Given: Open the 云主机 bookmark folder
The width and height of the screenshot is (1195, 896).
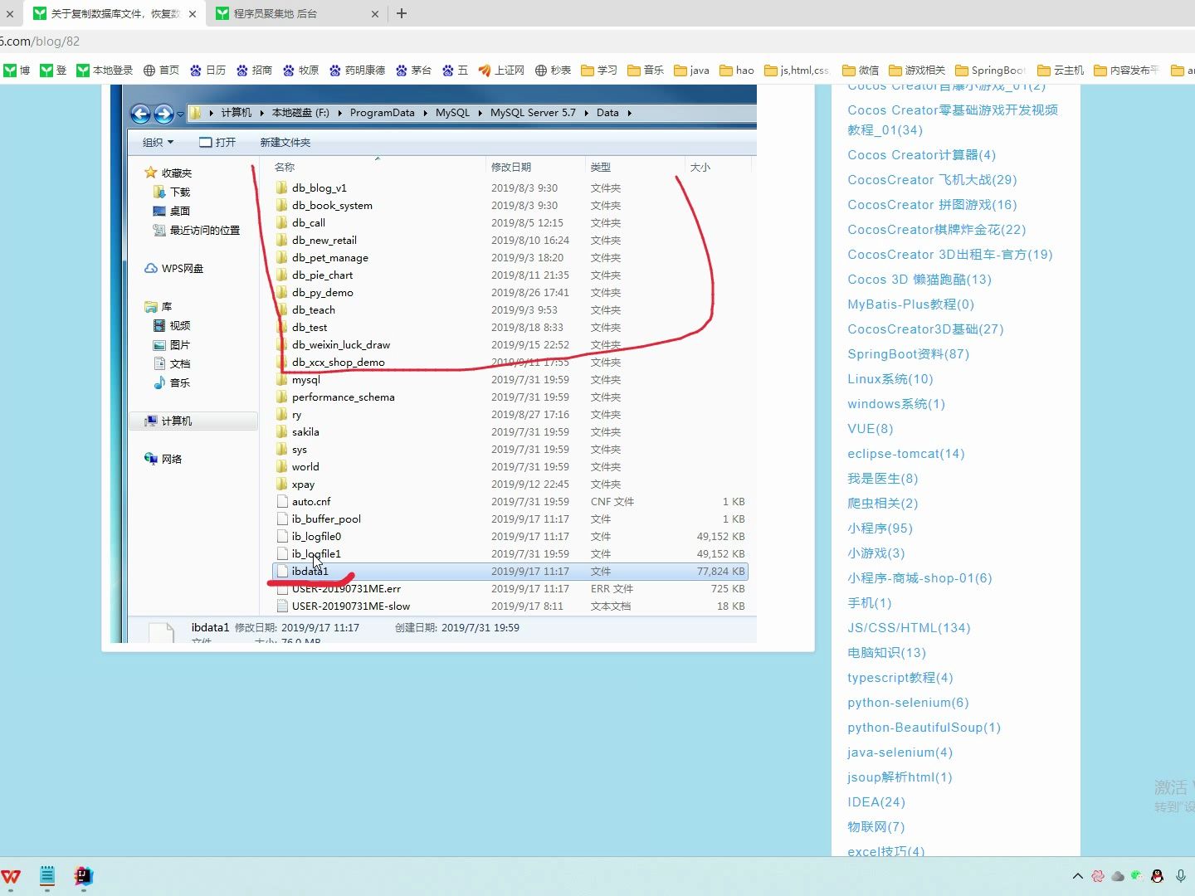Looking at the screenshot, I should tap(1061, 71).
